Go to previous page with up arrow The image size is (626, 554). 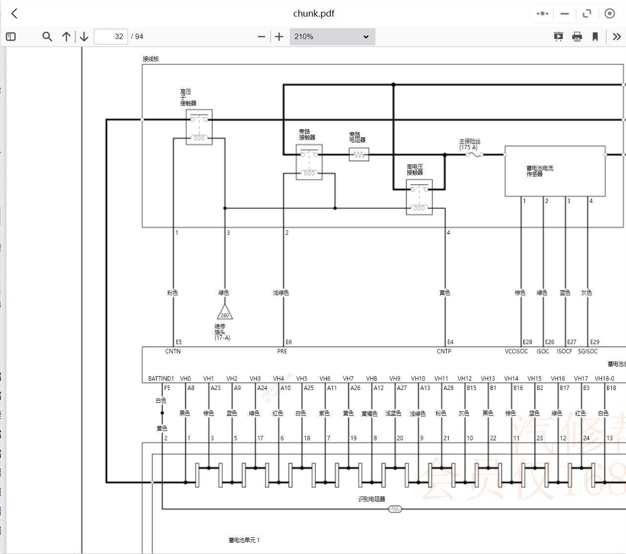pyautogui.click(x=66, y=37)
